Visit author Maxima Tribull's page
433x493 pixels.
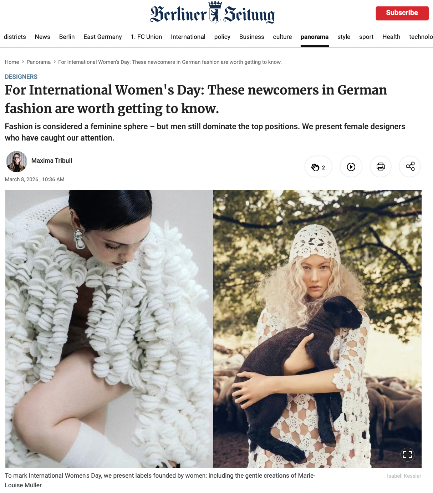point(52,161)
